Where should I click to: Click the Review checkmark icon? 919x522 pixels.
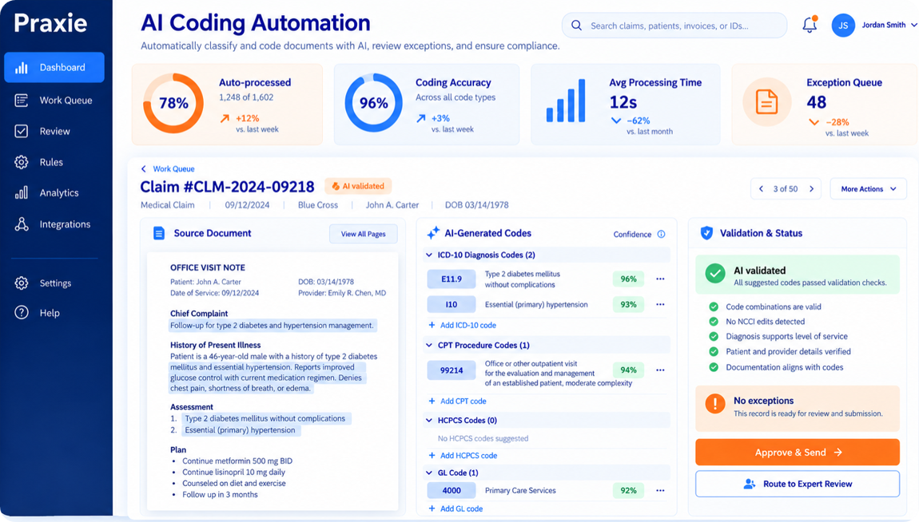pyautogui.click(x=22, y=131)
